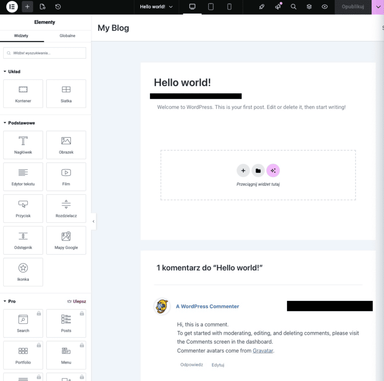Switch to mobile responsive view
384x381 pixels.
(x=229, y=7)
